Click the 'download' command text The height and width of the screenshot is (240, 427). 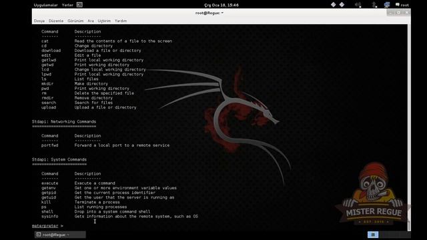51,51
